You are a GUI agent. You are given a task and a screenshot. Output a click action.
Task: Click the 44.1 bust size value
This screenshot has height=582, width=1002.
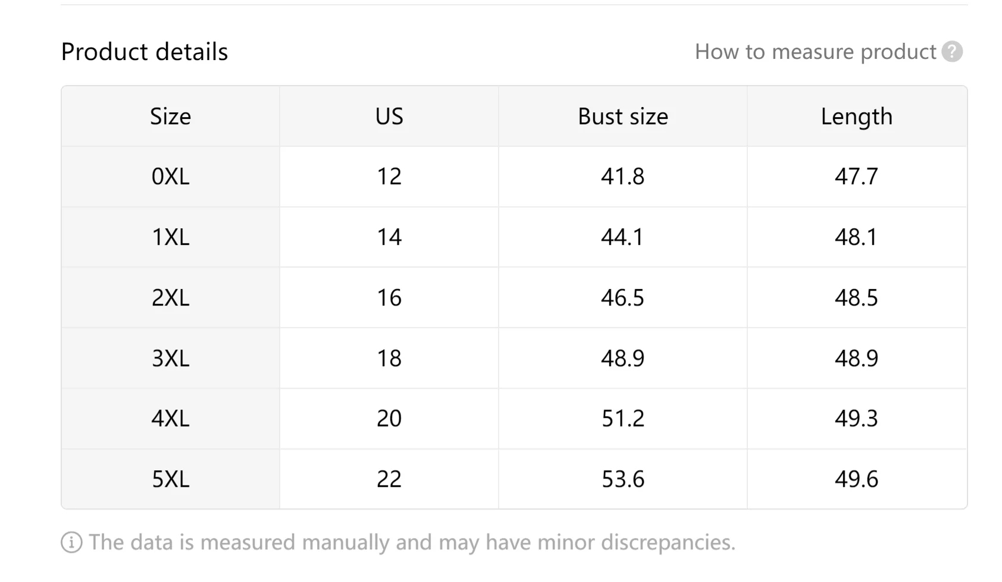622,237
